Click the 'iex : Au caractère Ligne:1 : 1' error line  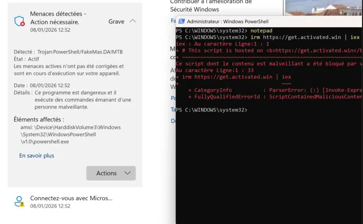tap(222, 44)
